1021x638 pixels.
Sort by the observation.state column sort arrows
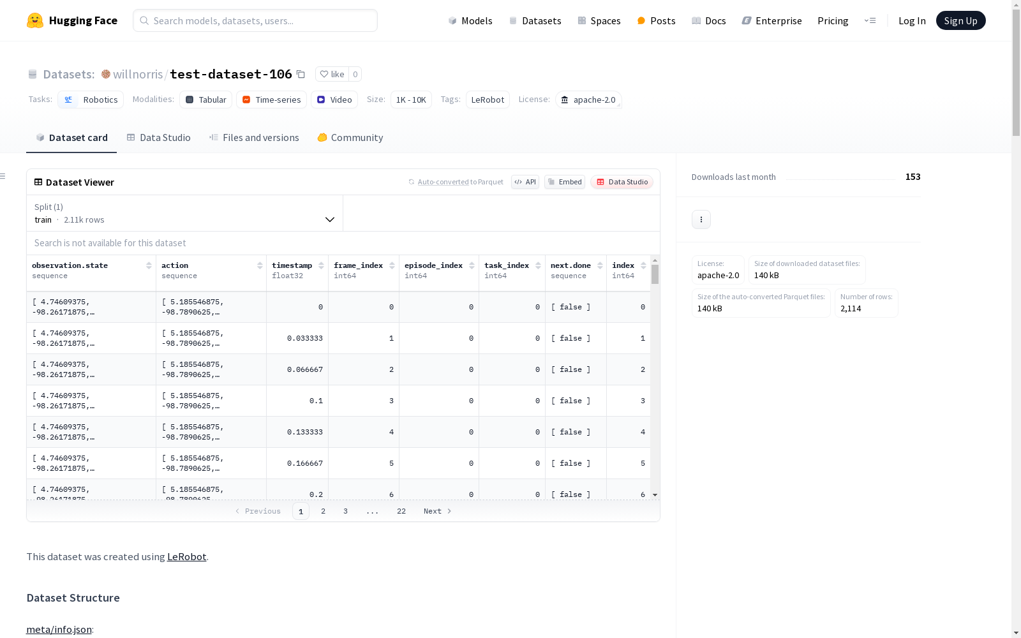point(149,265)
